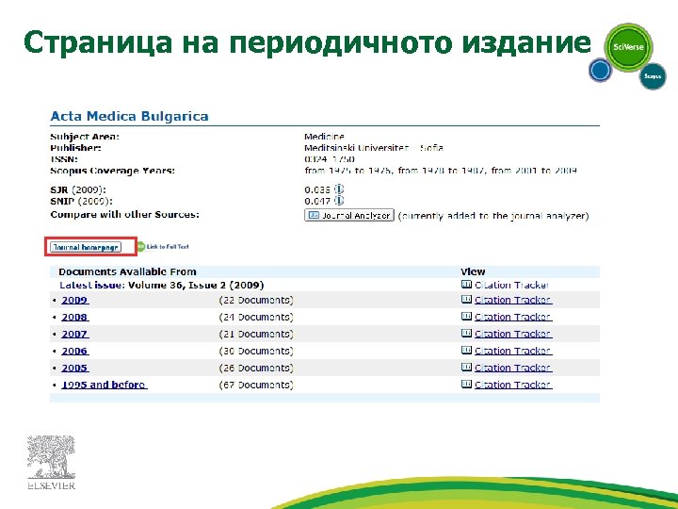Select the Scopus Coverage Years value
This screenshot has width=678, height=509.
tap(441, 171)
